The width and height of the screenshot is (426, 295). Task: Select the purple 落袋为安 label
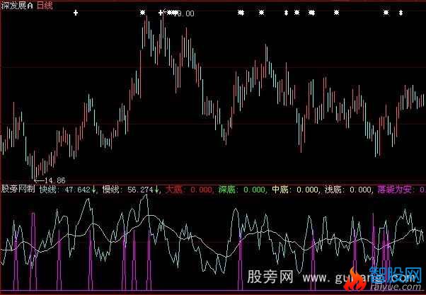click(x=394, y=190)
